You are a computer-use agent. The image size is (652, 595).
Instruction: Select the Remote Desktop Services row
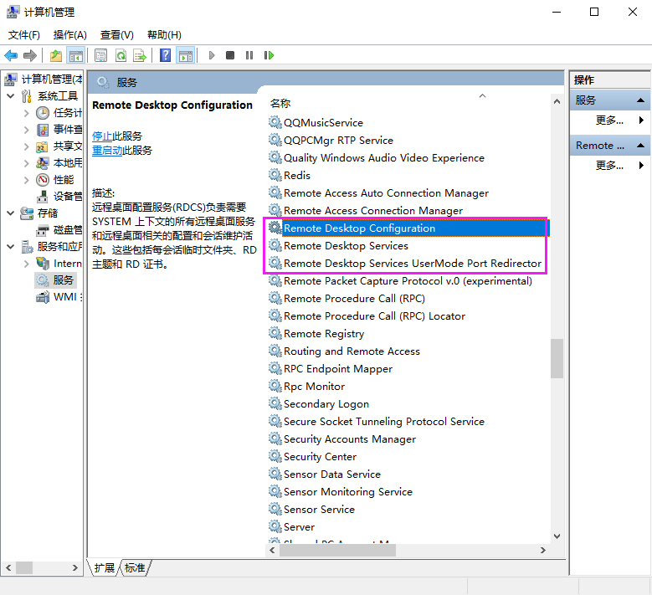338,246
